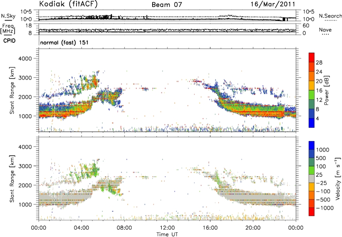Select the '16:00' time axis label

click(x=210, y=228)
